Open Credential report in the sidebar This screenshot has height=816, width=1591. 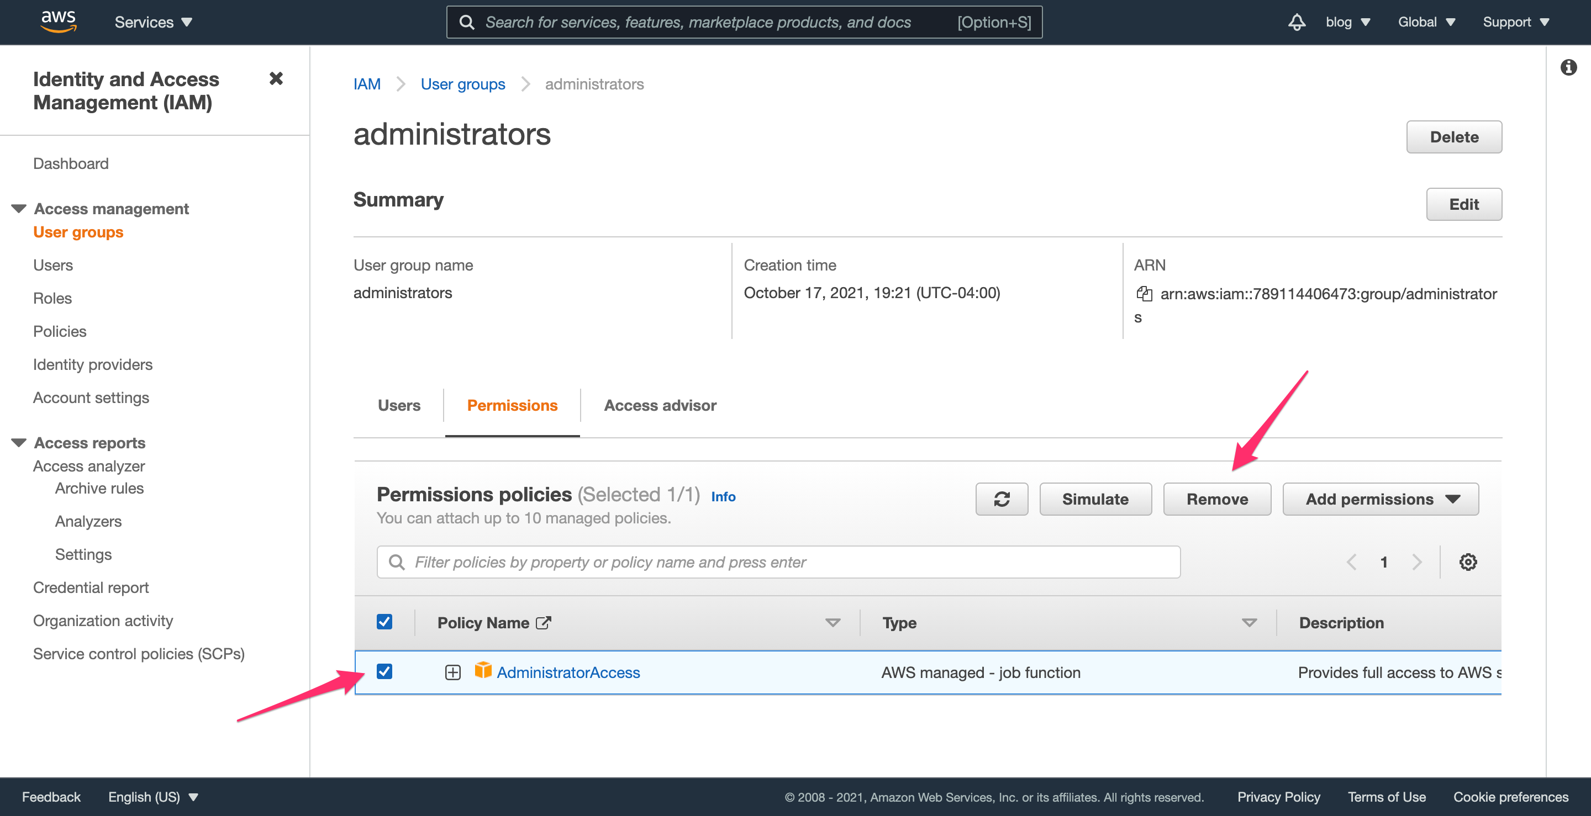[x=91, y=587]
